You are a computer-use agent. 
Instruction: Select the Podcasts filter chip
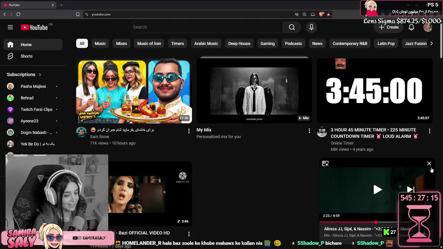293,44
